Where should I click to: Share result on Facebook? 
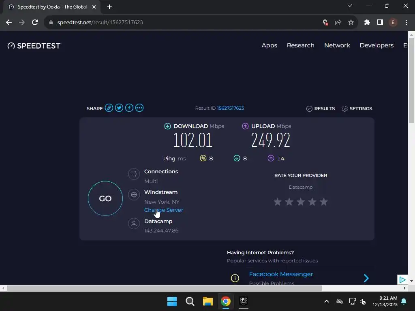click(129, 108)
